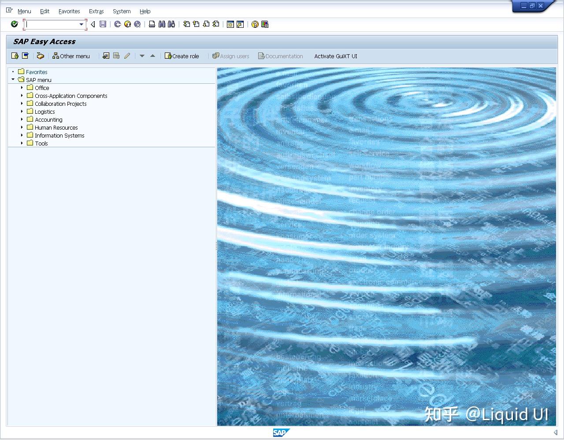This screenshot has width=564, height=440.
Task: Click the Other menu button
Action: coord(71,56)
